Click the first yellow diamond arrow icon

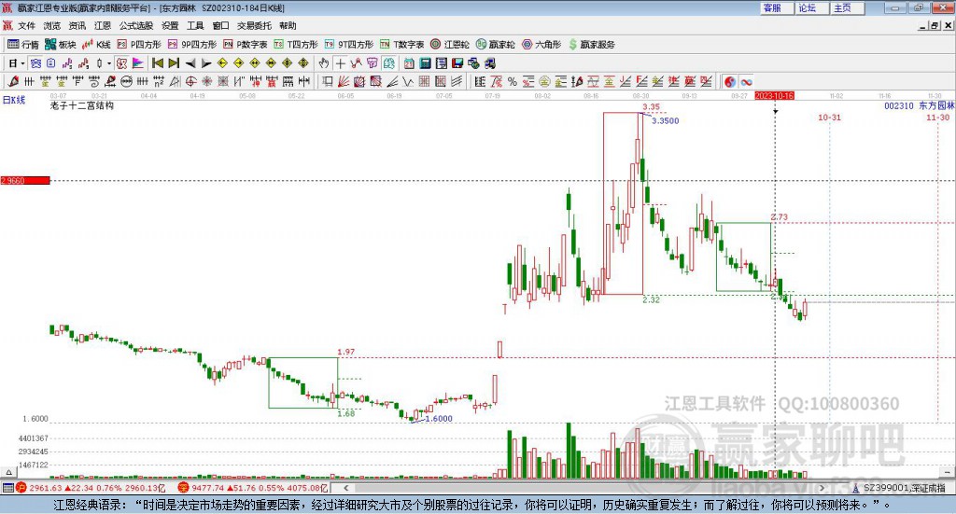[x=222, y=63]
